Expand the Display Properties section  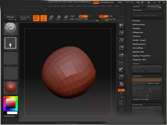tap(141, 56)
